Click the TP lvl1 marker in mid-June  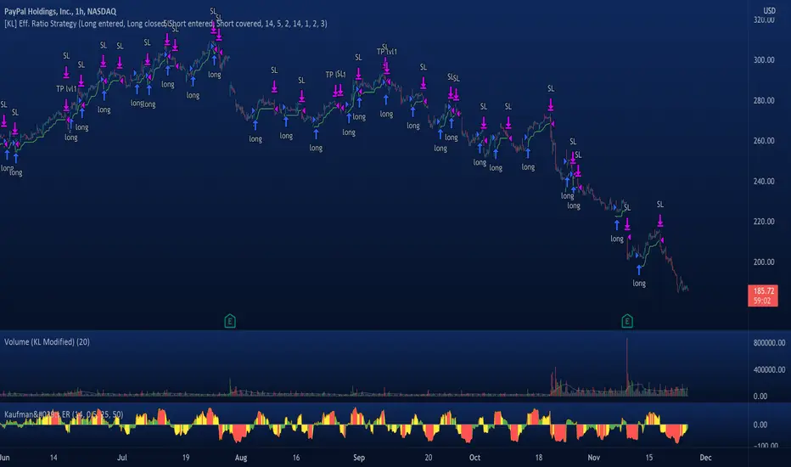[x=66, y=89]
